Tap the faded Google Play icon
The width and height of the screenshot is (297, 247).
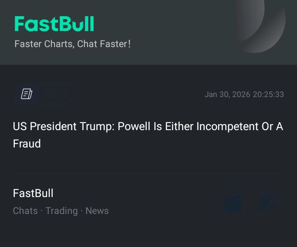click(271, 201)
